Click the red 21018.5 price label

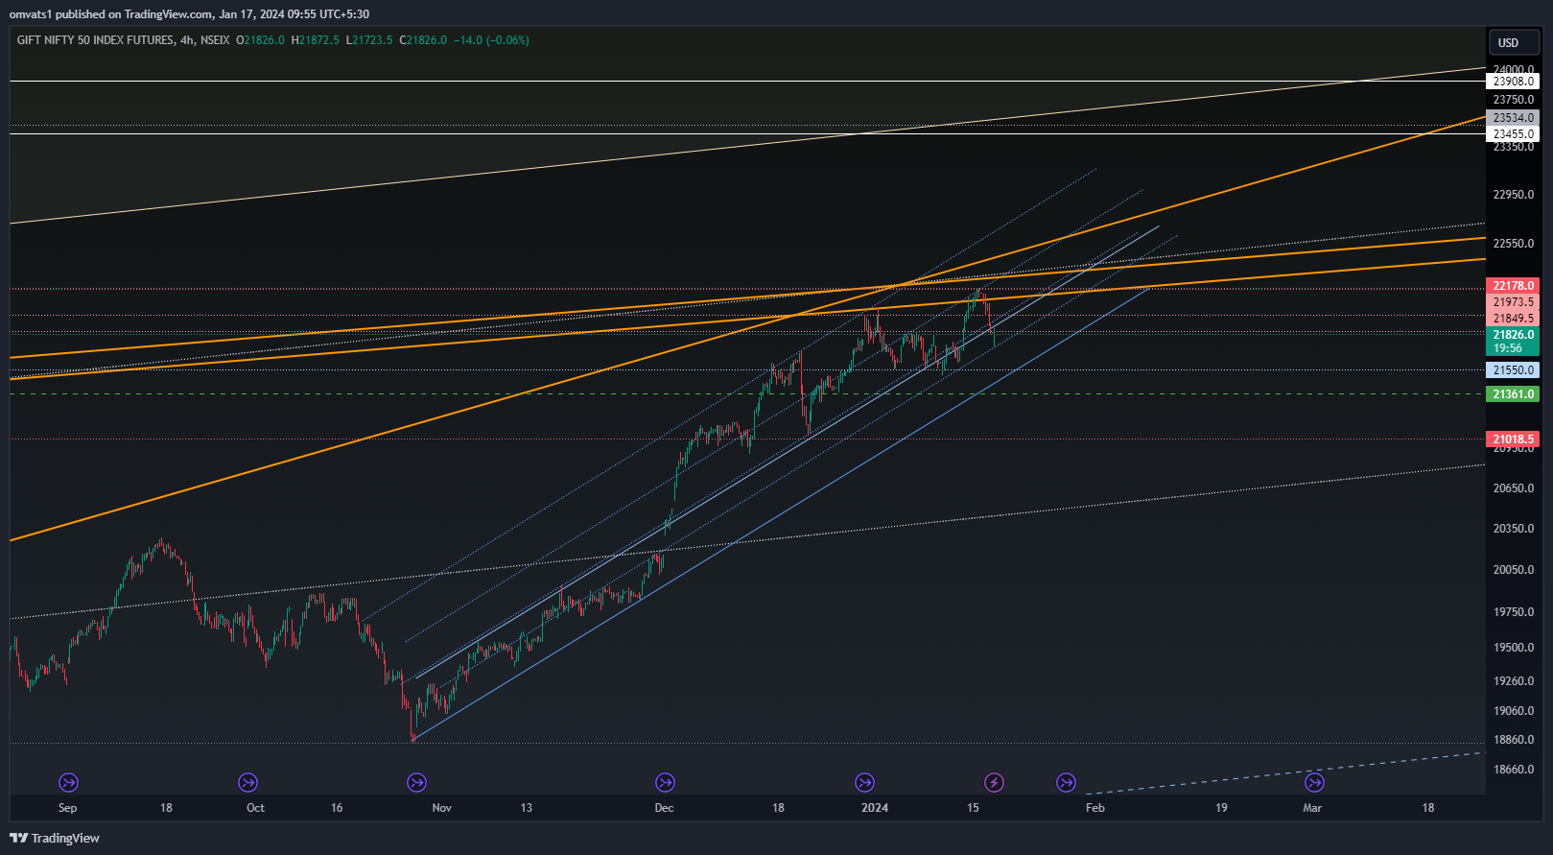pos(1514,439)
